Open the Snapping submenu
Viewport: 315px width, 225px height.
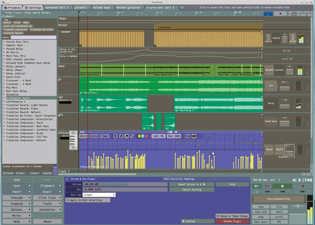[17, 204]
